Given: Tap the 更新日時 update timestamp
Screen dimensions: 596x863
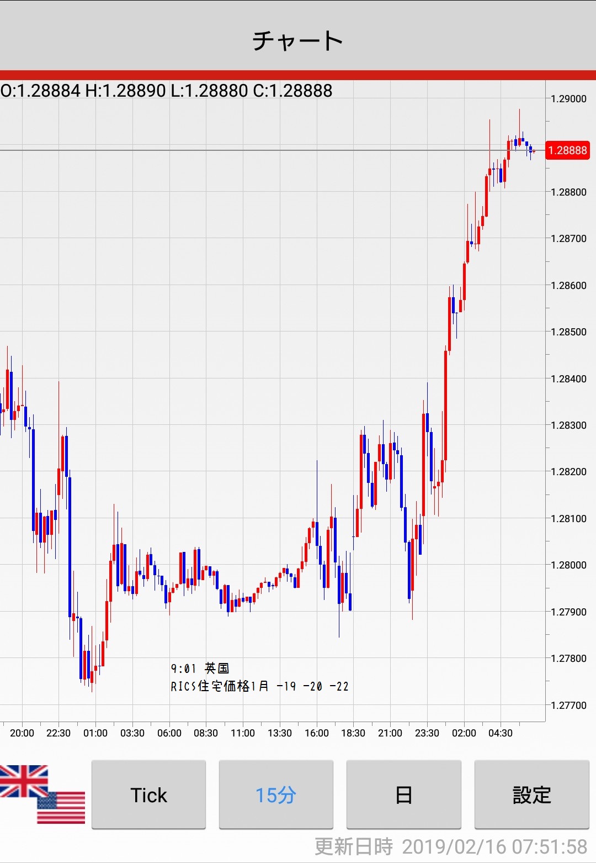Looking at the screenshot, I should [x=450, y=846].
